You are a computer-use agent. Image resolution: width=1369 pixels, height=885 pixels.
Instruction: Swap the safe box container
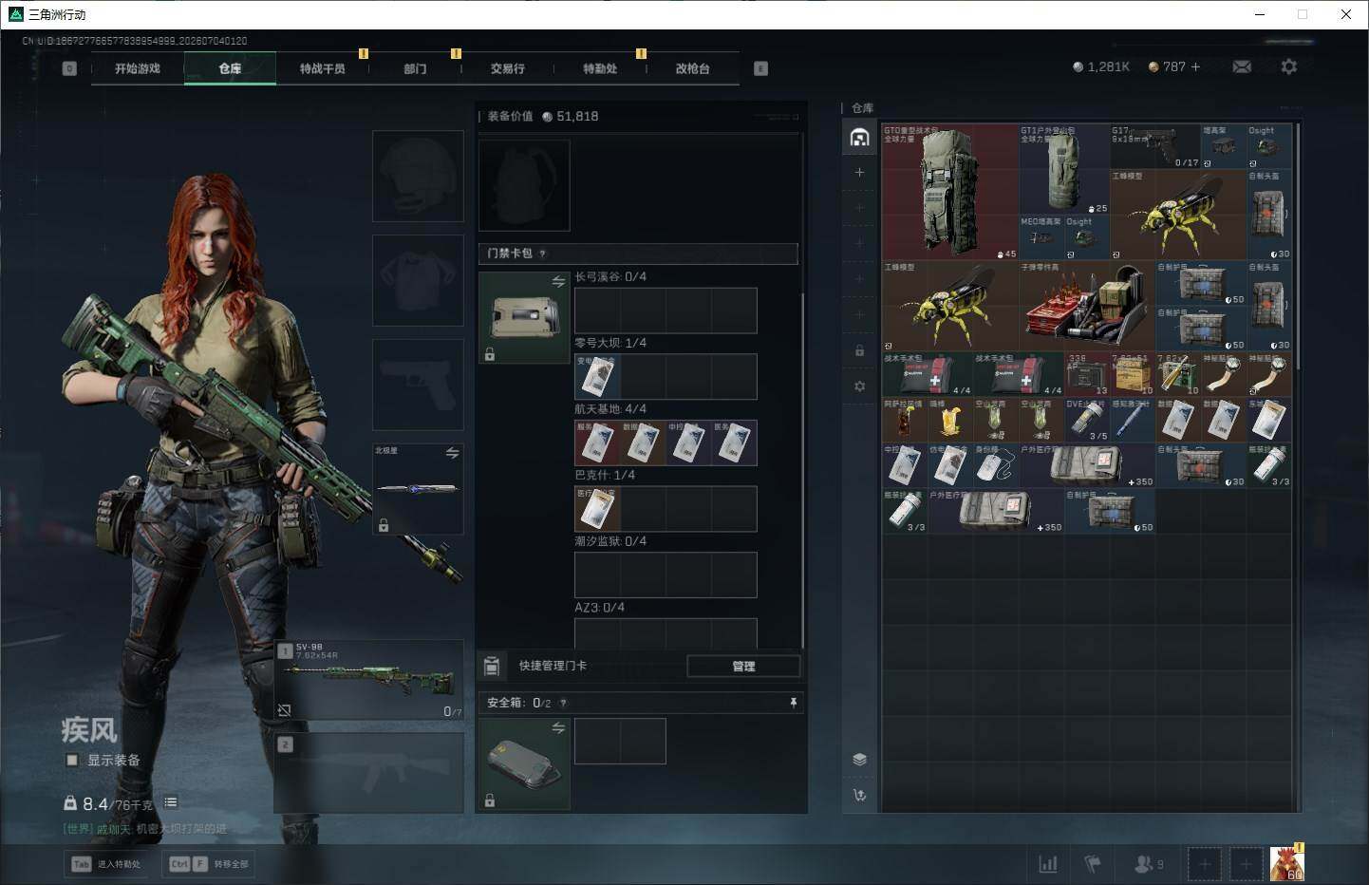tap(558, 727)
